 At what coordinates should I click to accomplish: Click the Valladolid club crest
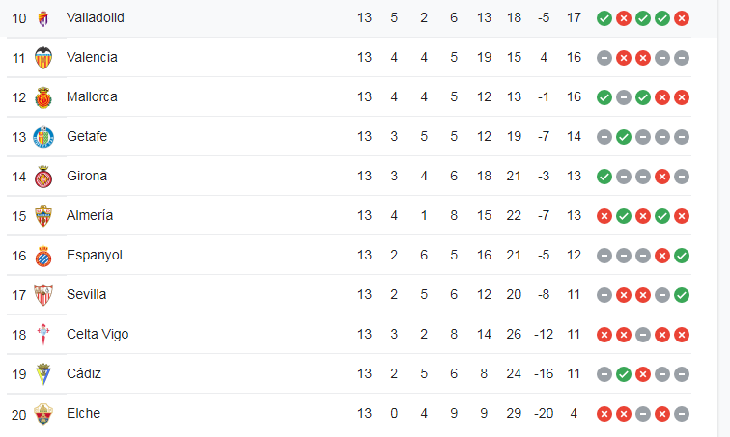(43, 18)
